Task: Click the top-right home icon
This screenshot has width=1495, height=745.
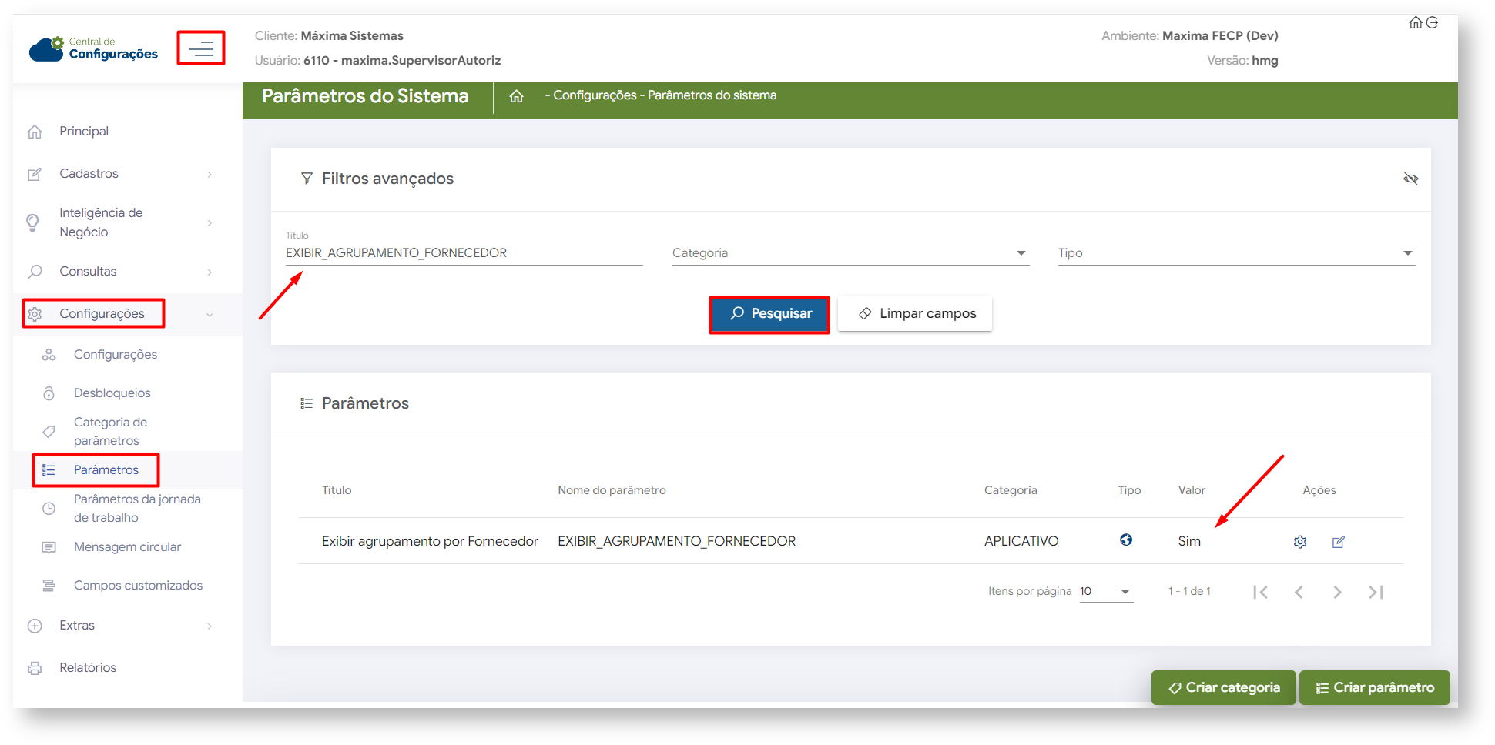Action: pos(1415,22)
